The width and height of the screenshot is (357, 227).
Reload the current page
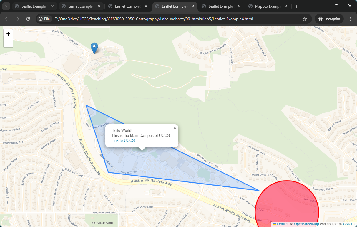[28, 19]
